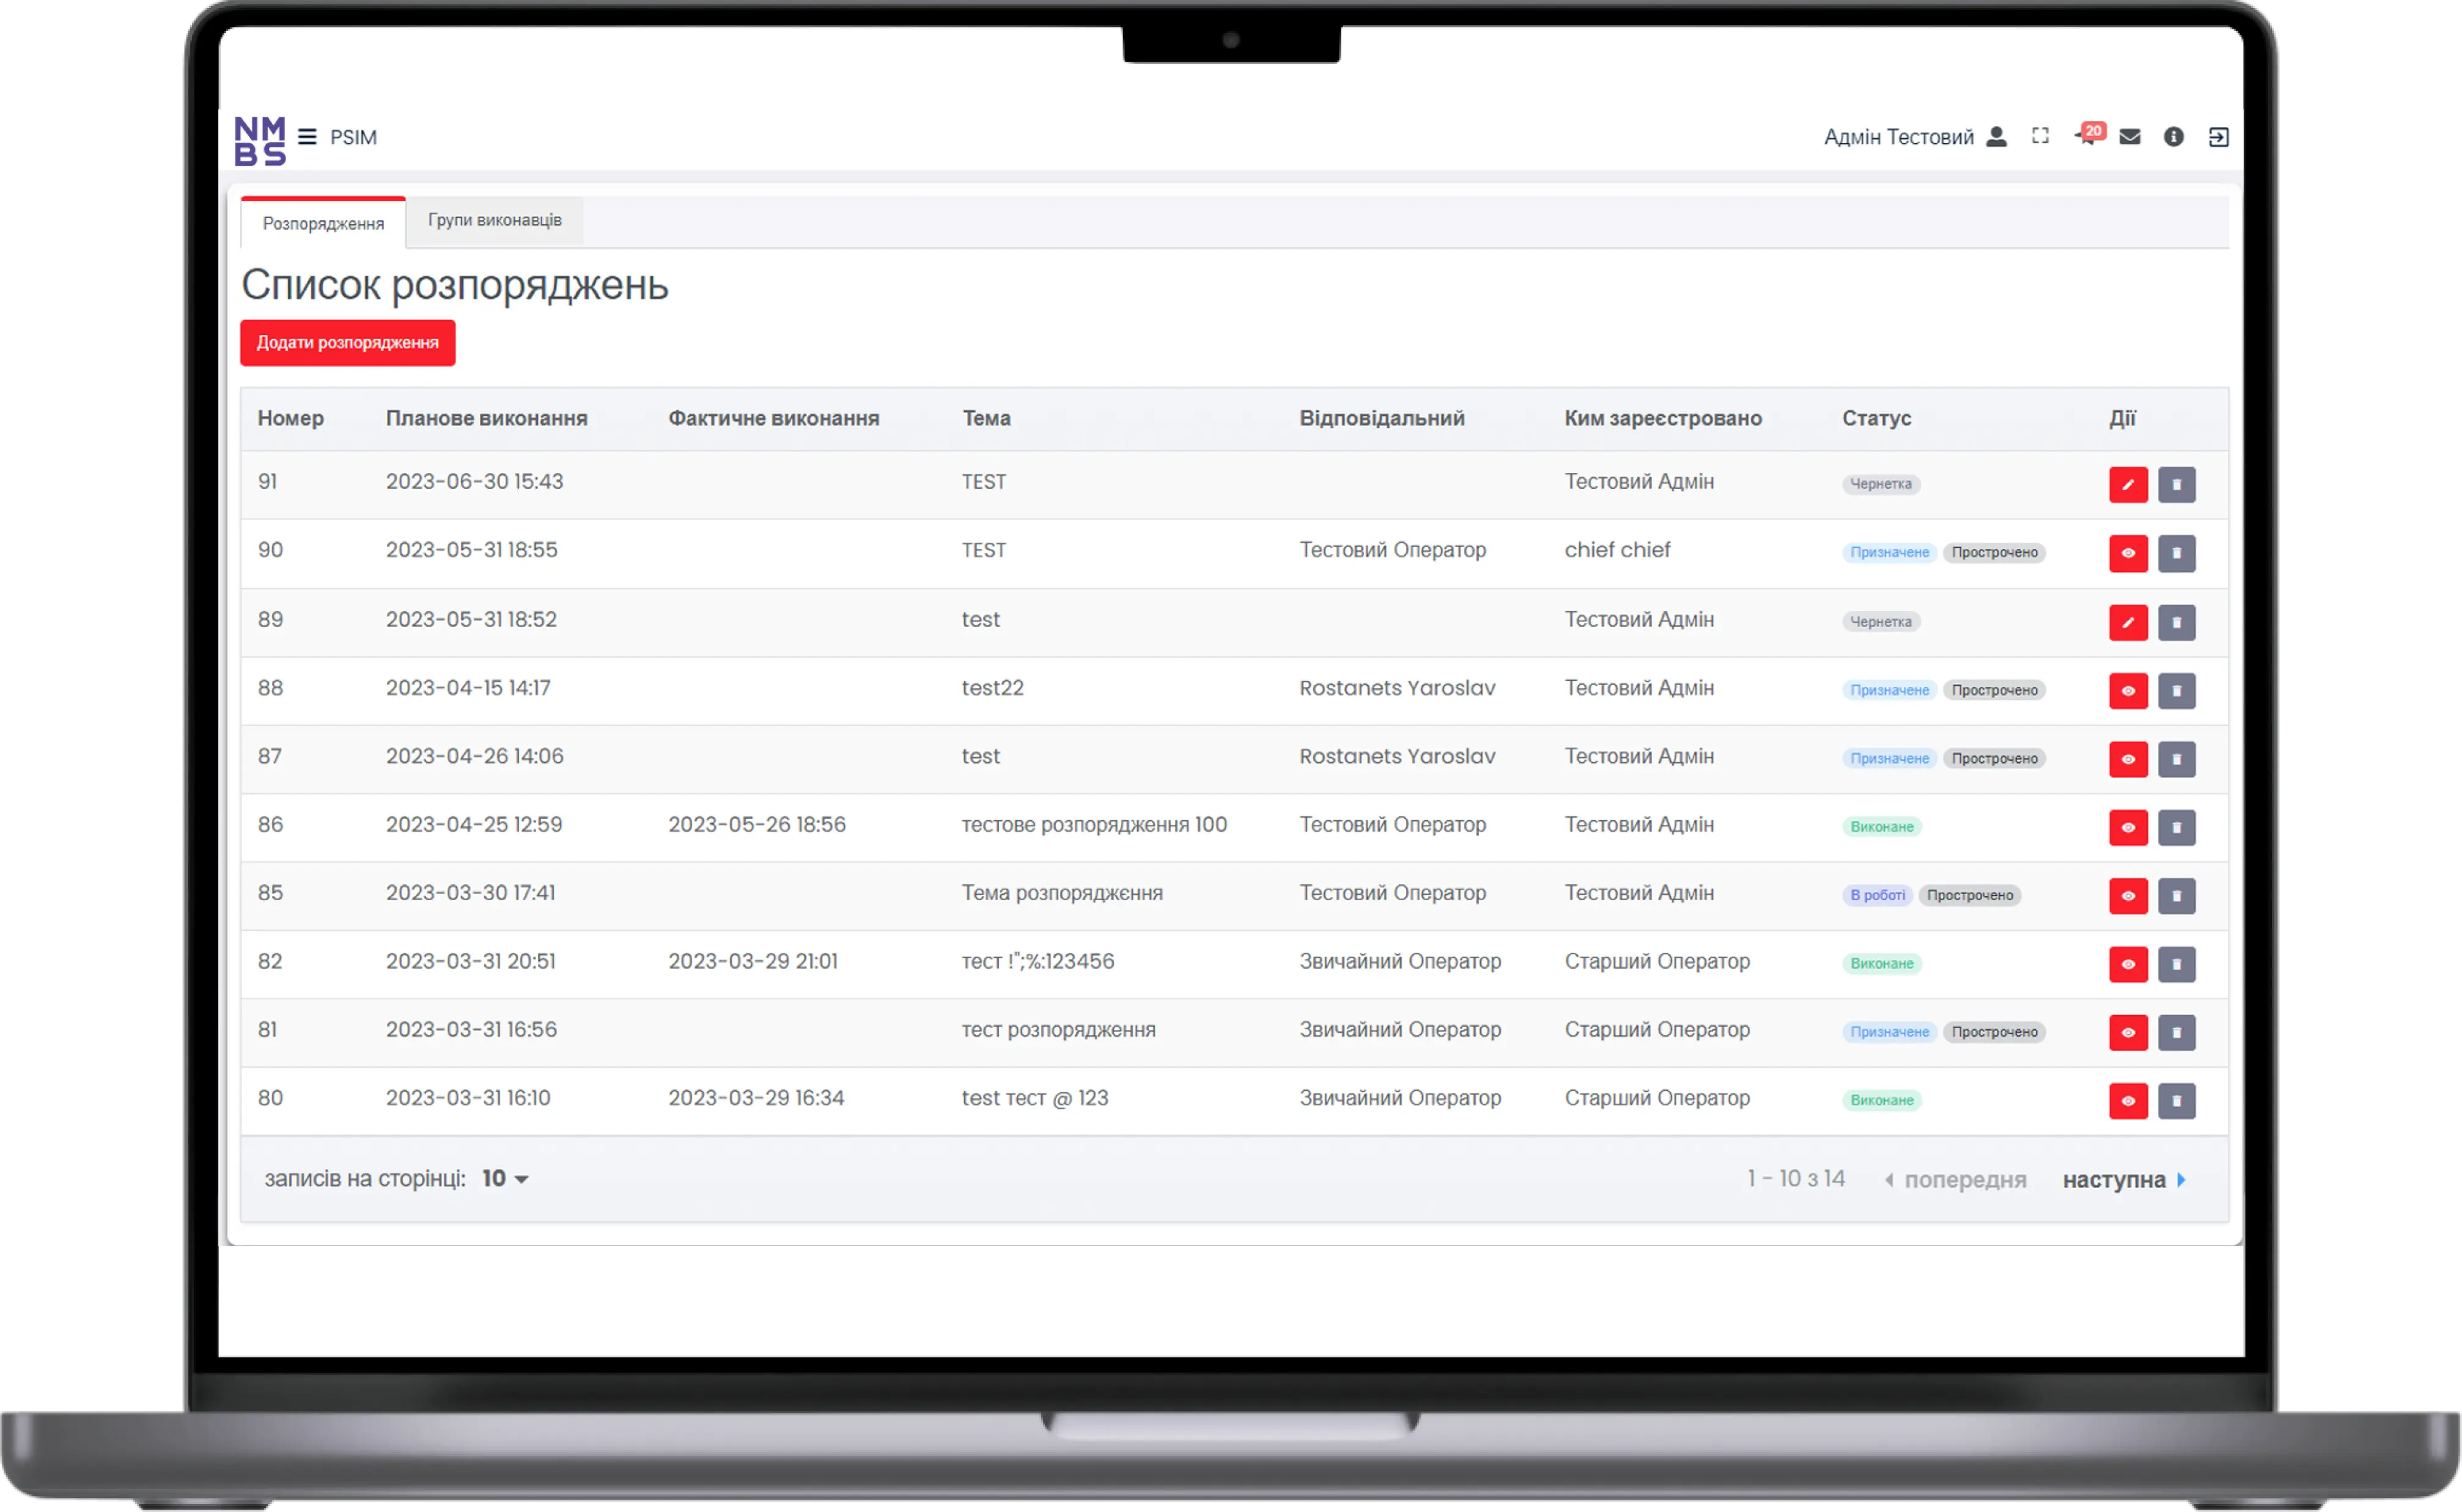The height and width of the screenshot is (1512, 2462).
Task: Open order 85 via its eye icon
Action: point(2129,896)
